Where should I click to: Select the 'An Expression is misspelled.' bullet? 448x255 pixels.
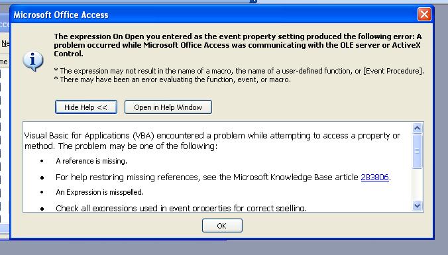99,192
